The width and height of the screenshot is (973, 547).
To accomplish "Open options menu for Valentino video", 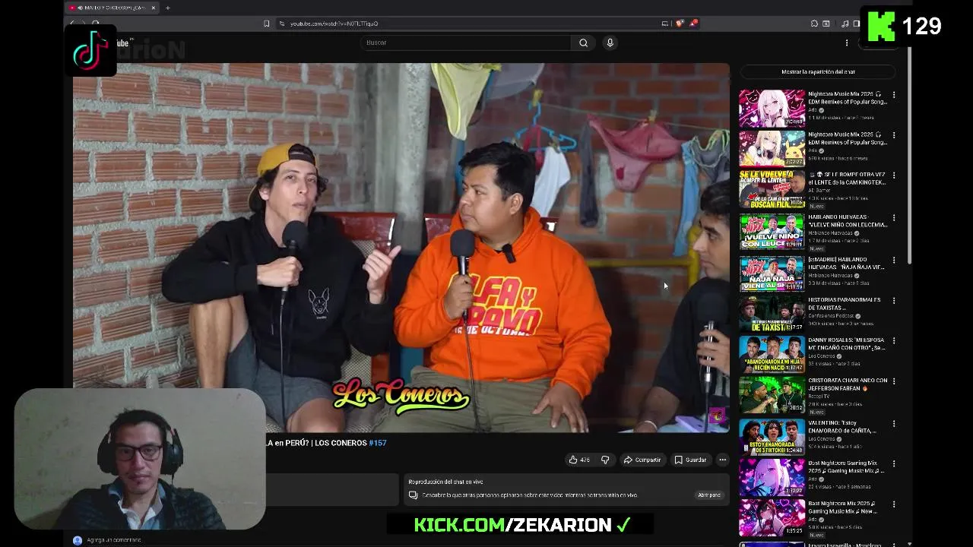I will [x=894, y=423].
